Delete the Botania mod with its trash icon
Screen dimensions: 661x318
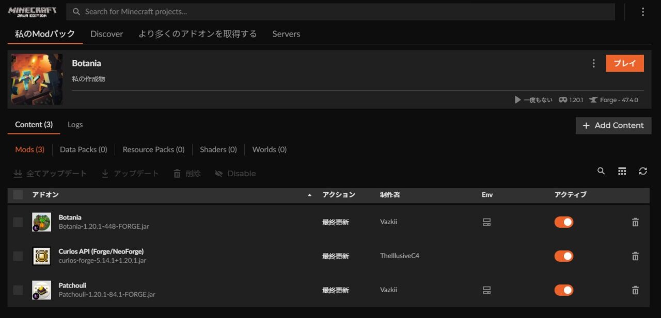tap(635, 222)
